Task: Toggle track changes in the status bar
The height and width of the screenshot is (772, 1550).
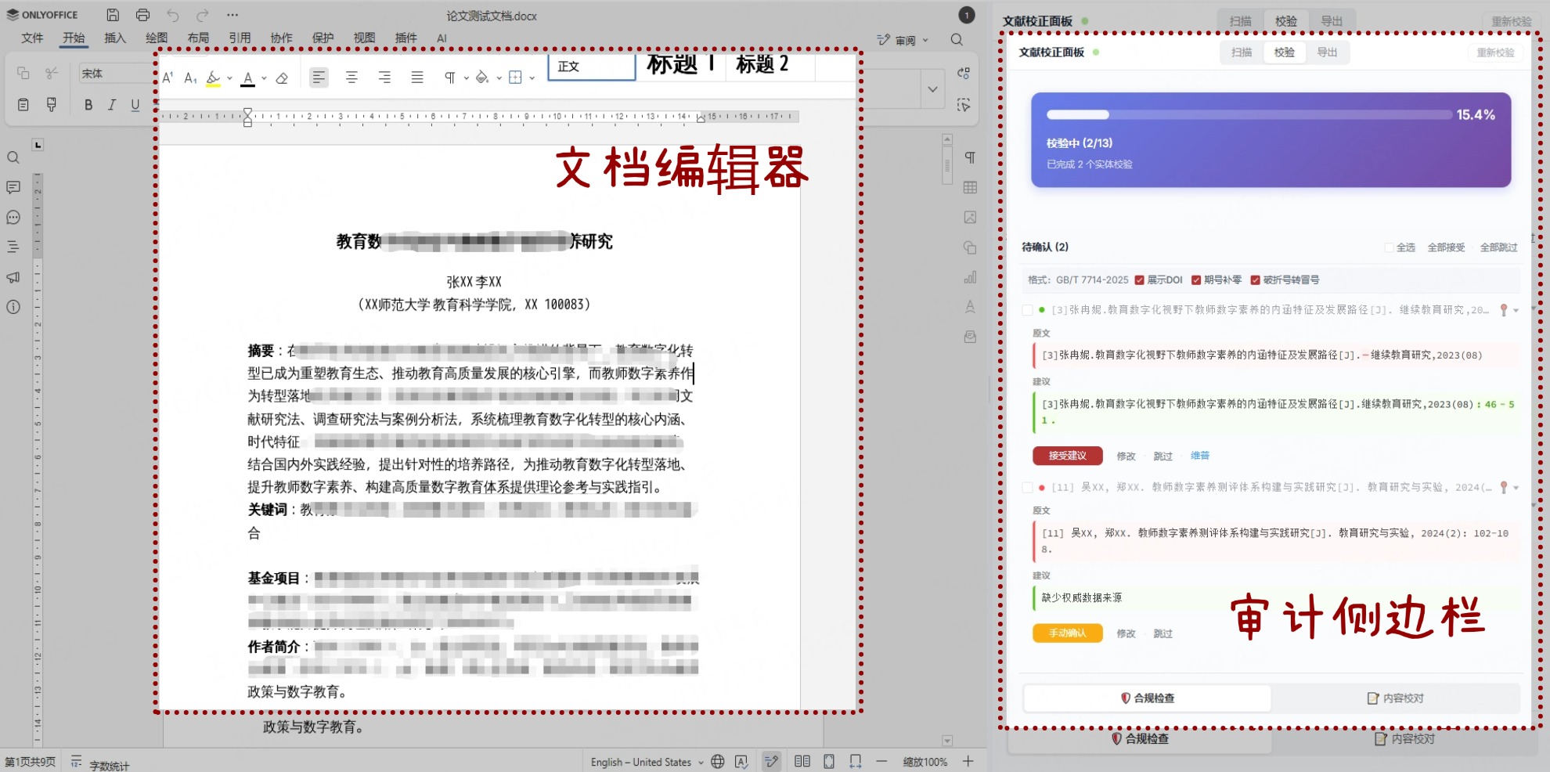Action: 772,761
